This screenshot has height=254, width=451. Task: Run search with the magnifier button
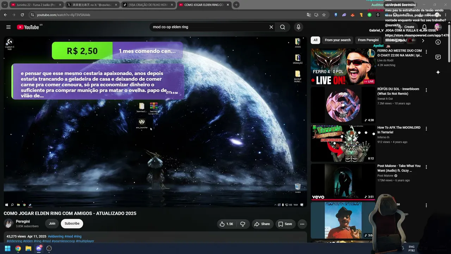283,27
